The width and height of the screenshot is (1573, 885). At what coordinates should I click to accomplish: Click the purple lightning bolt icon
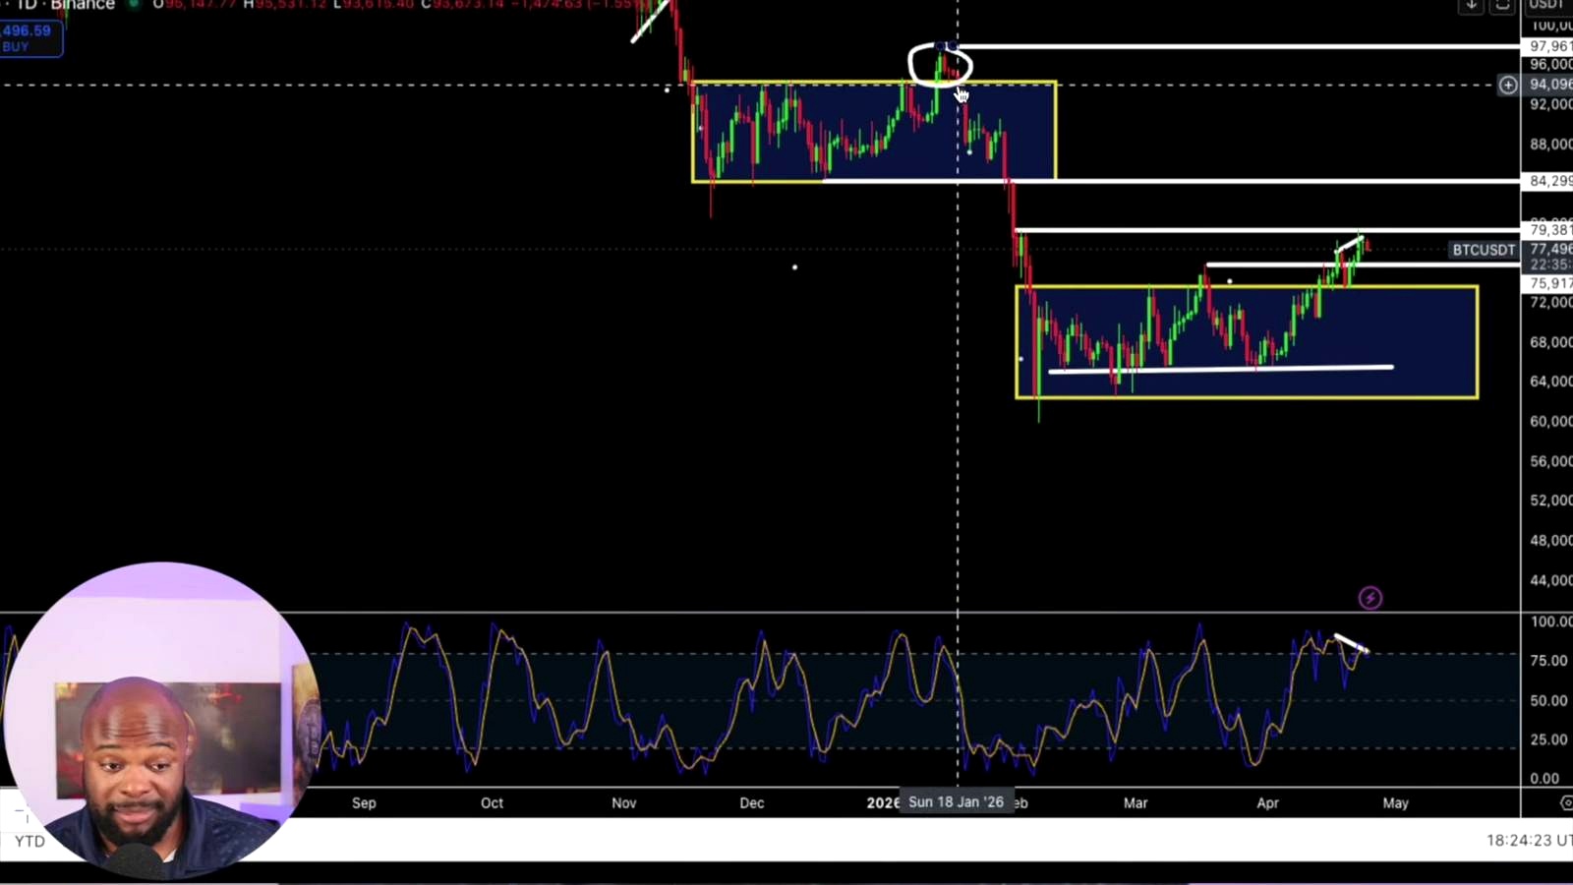(x=1369, y=598)
